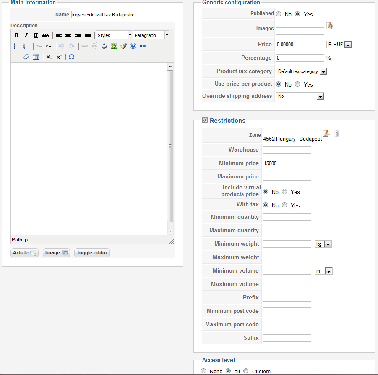
Task: Align text right in editor
Action: pos(78,35)
